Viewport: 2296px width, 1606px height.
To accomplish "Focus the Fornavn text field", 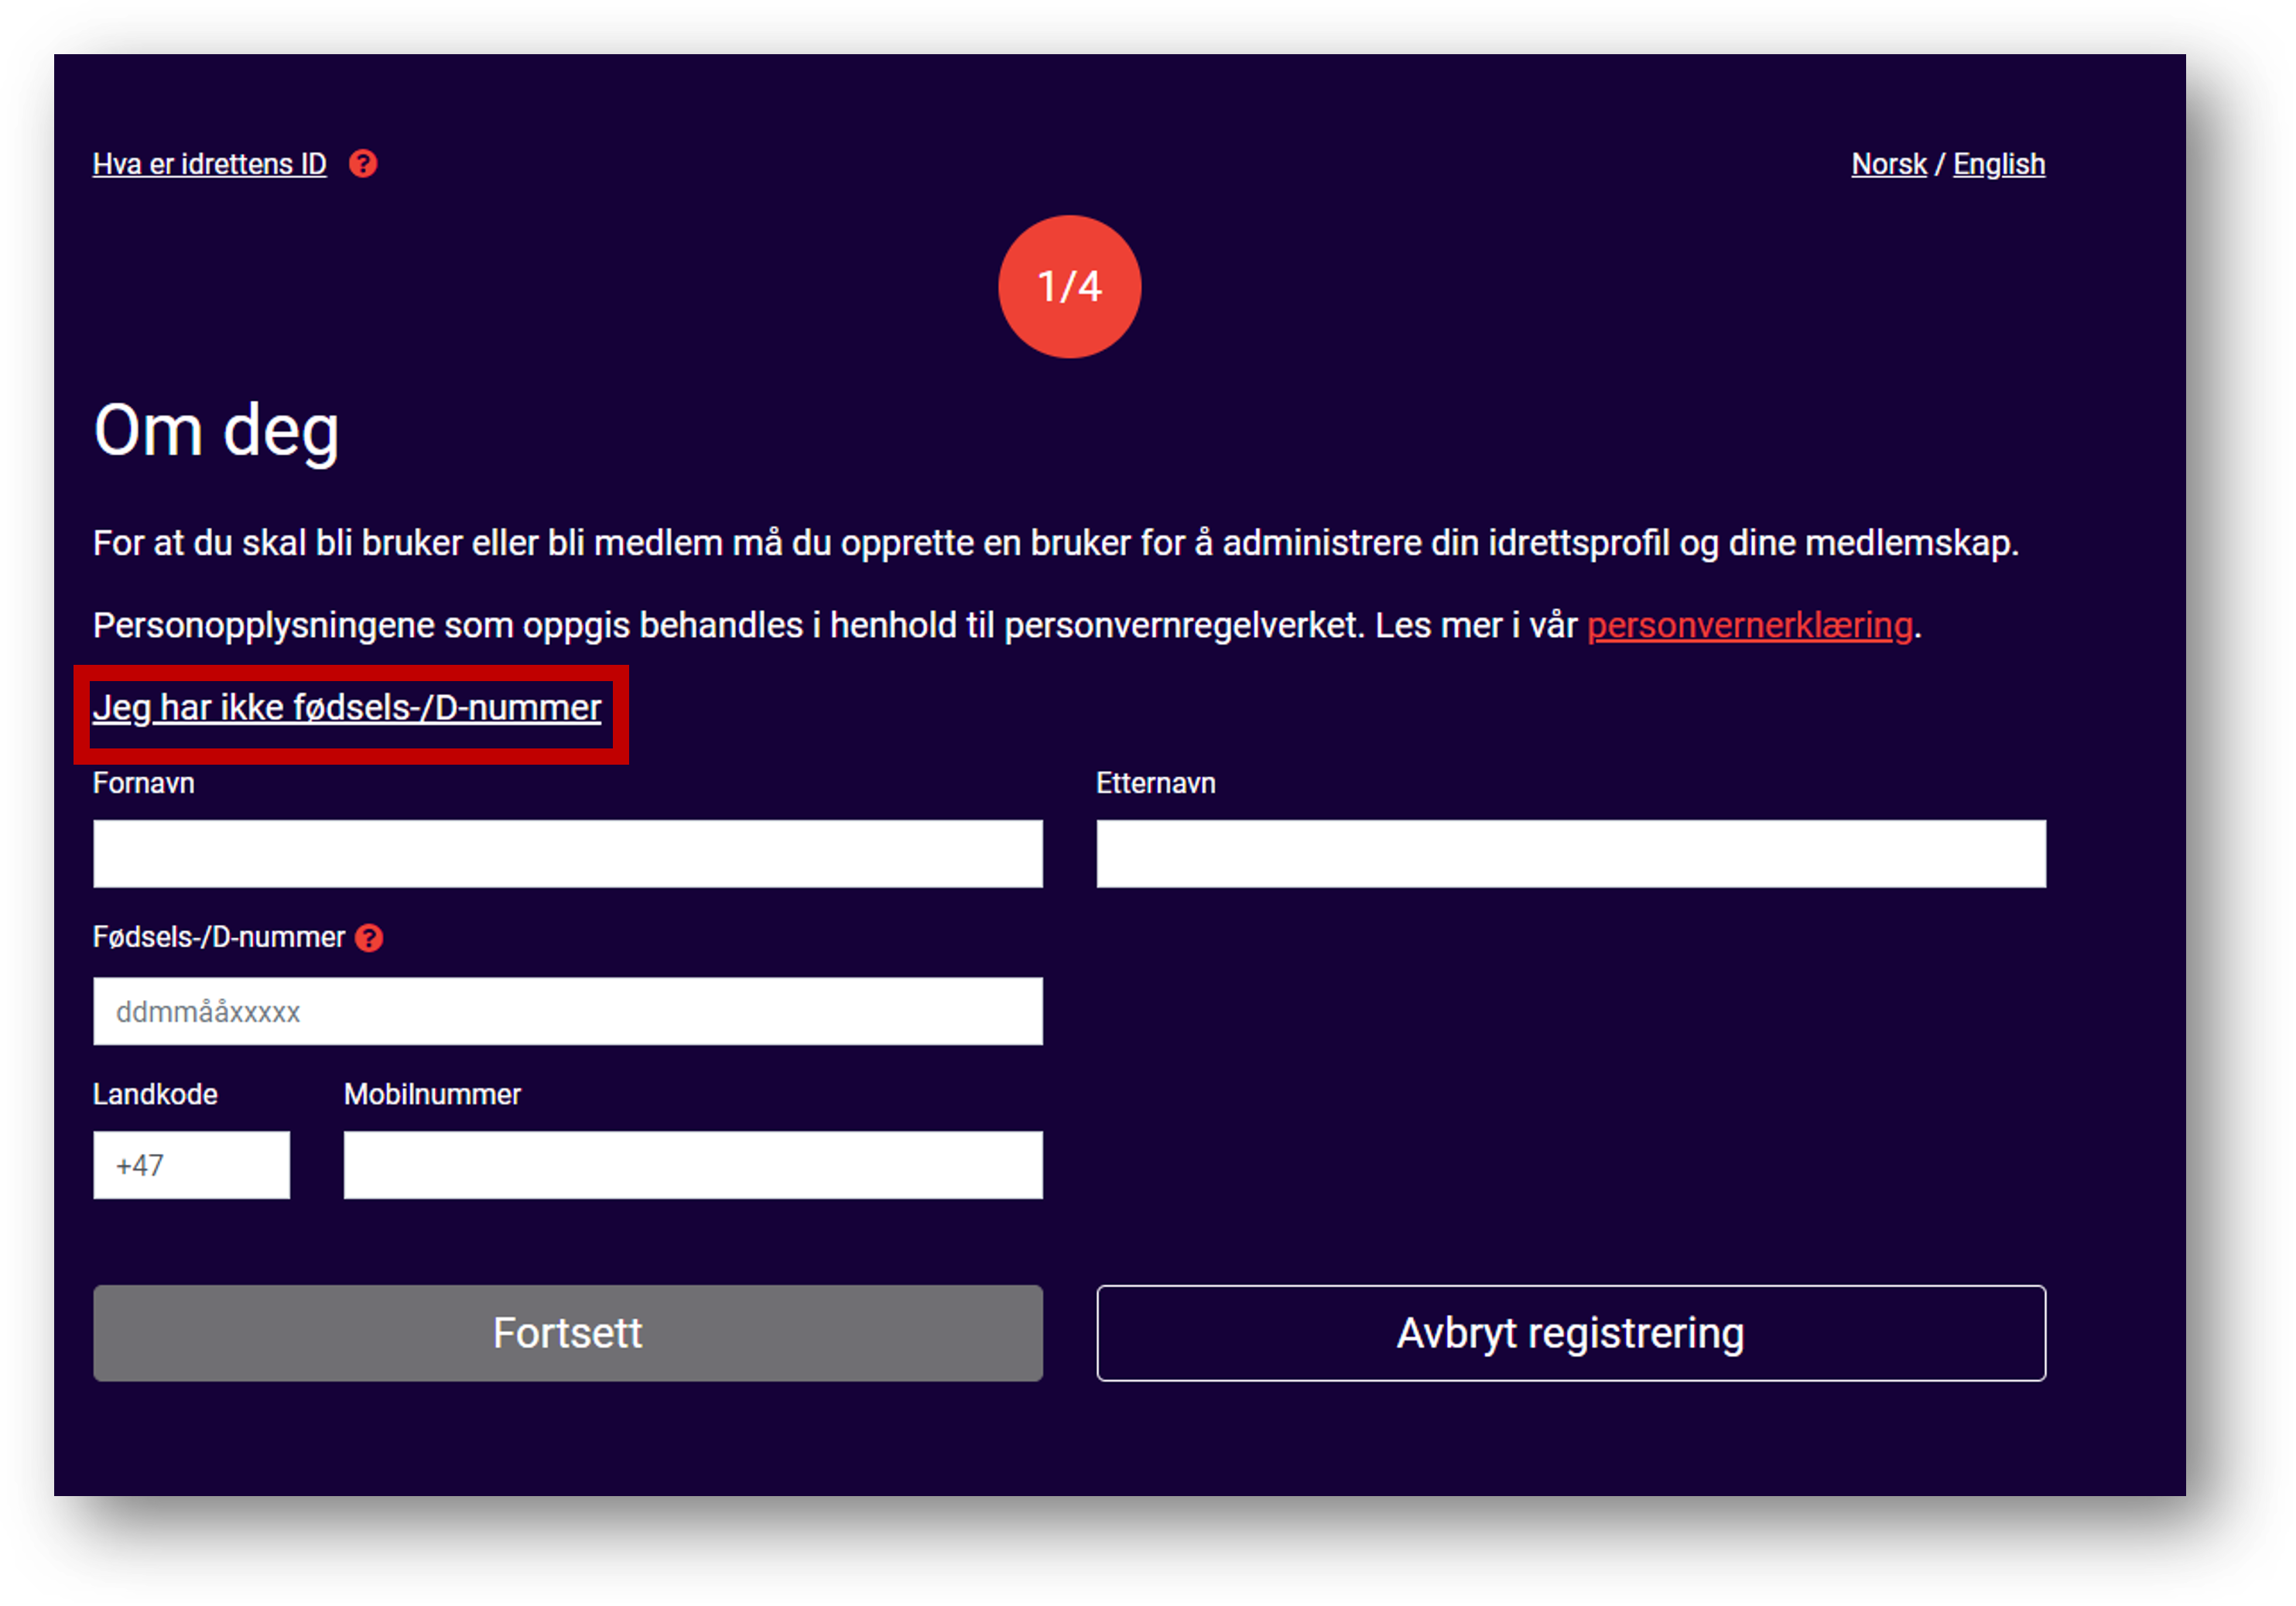I will click(568, 854).
